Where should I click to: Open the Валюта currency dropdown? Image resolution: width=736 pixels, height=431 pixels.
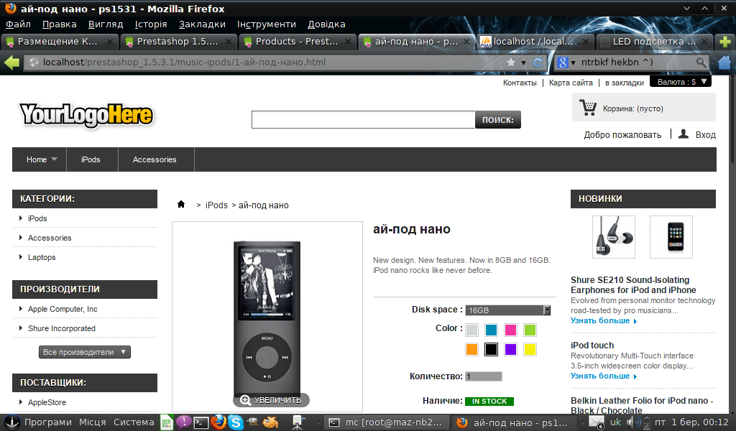[x=681, y=82]
